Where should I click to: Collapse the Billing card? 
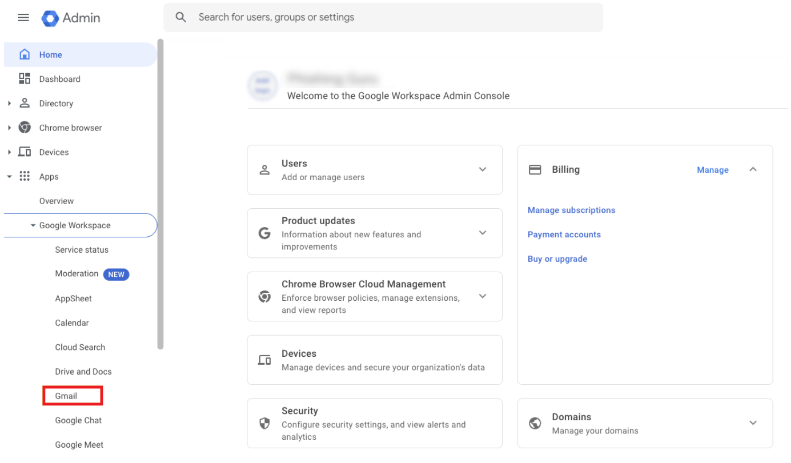[x=753, y=169]
